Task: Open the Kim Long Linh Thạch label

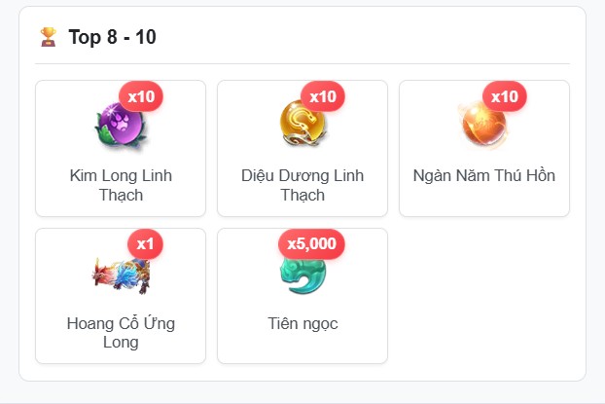Action: [x=121, y=185]
